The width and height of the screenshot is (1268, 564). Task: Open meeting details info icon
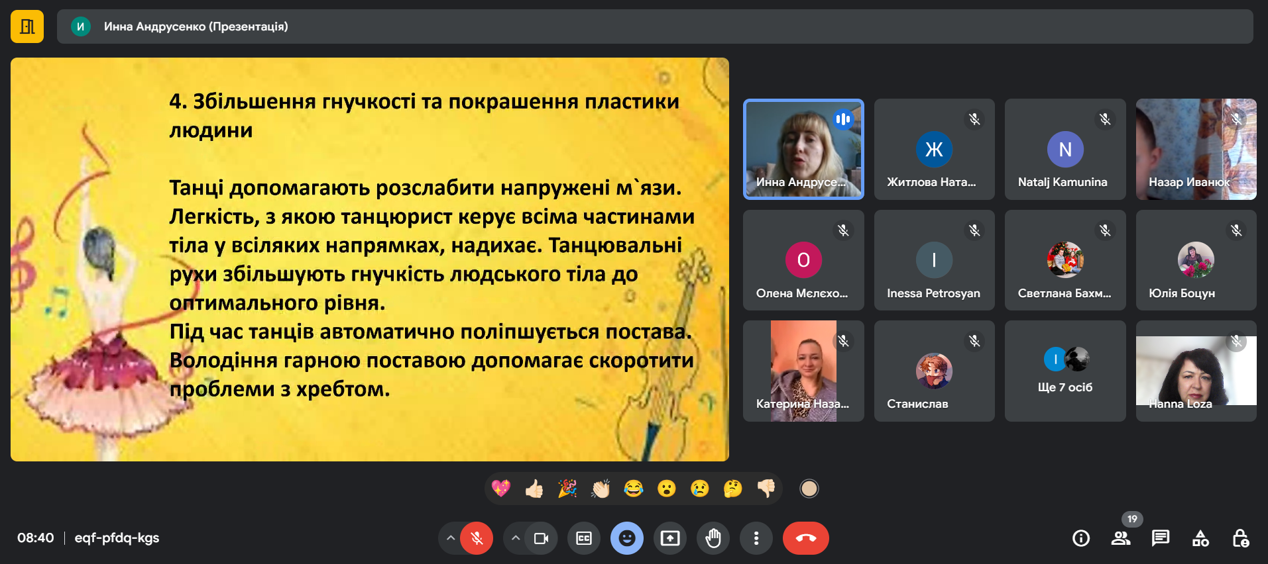point(1081,538)
